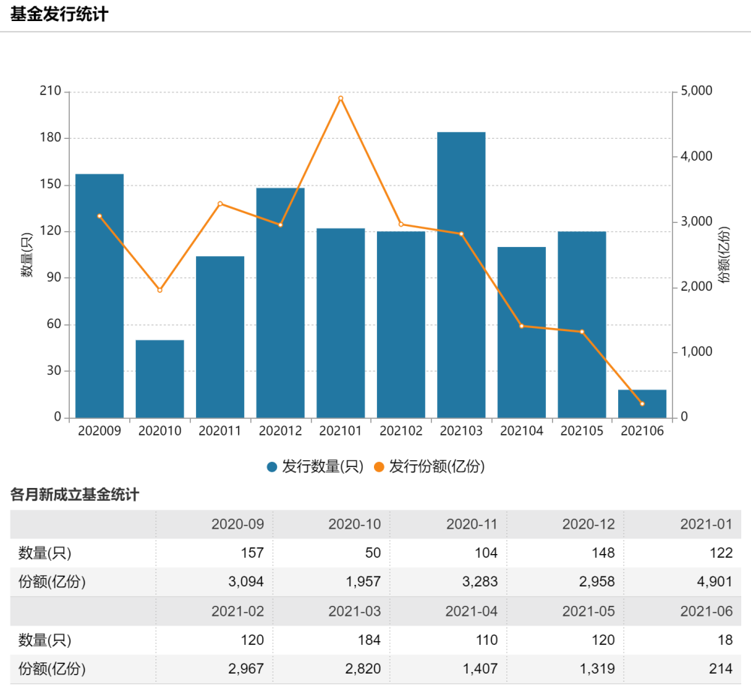
Task: Click table cell value 18
Action: tap(725, 640)
